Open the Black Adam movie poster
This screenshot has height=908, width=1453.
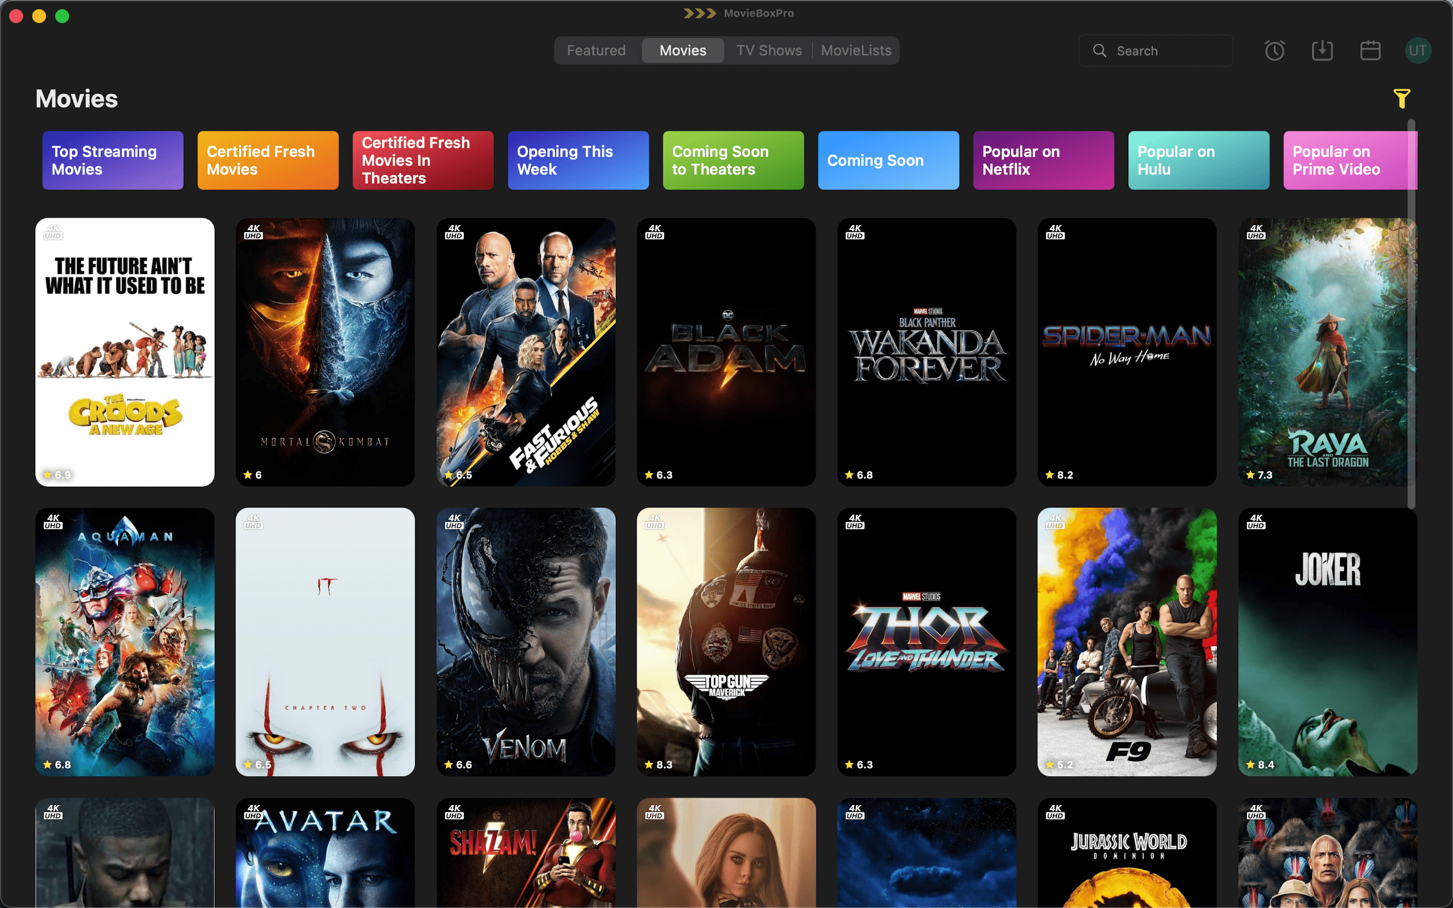coord(725,352)
